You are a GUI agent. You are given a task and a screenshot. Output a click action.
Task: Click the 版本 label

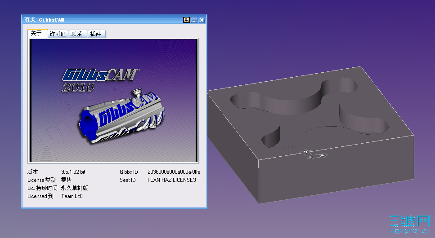(33, 172)
